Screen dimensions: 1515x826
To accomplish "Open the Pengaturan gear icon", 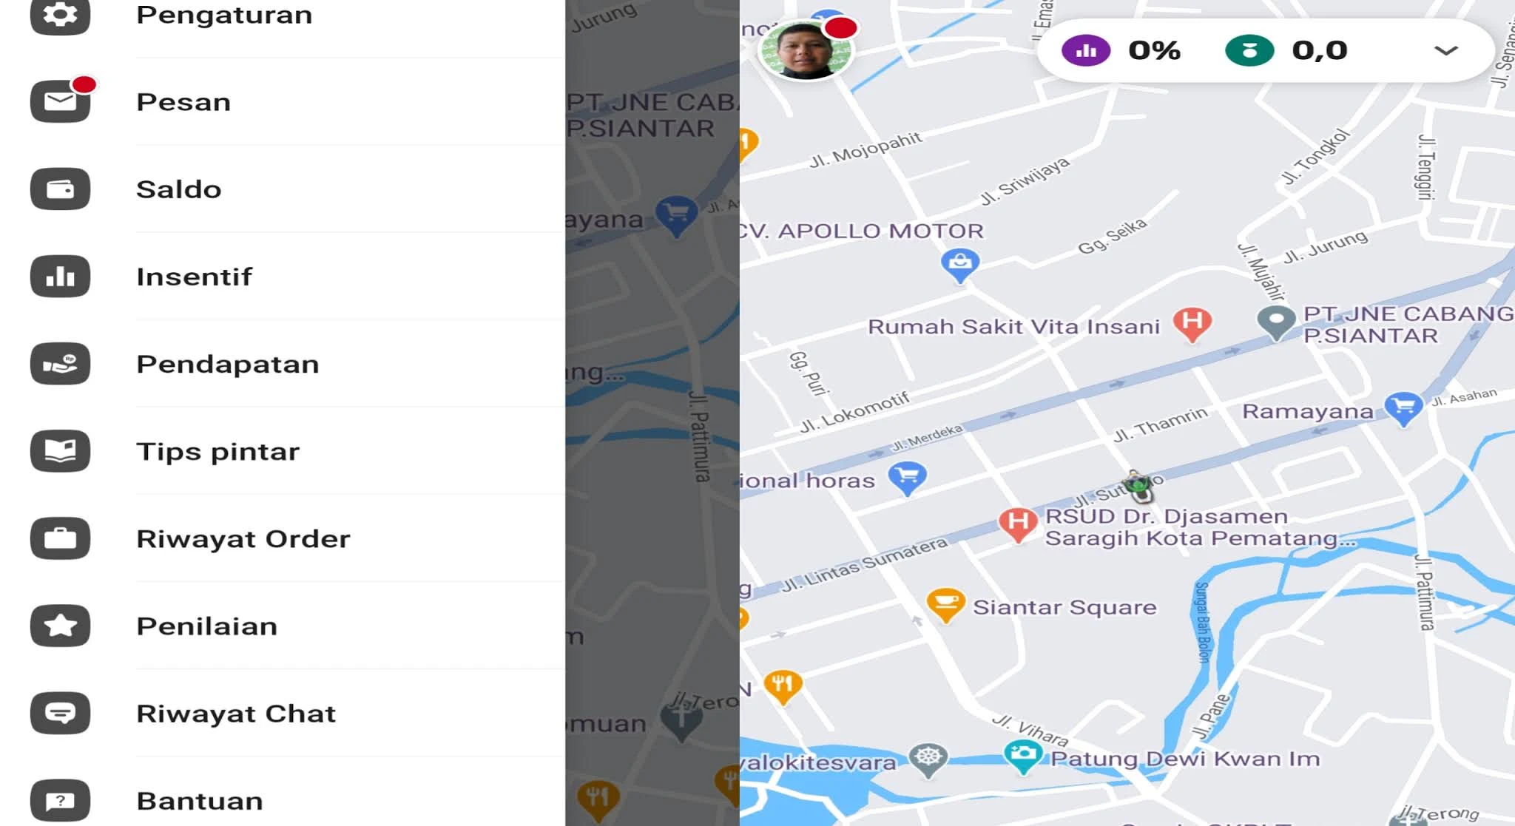I will coord(60,15).
